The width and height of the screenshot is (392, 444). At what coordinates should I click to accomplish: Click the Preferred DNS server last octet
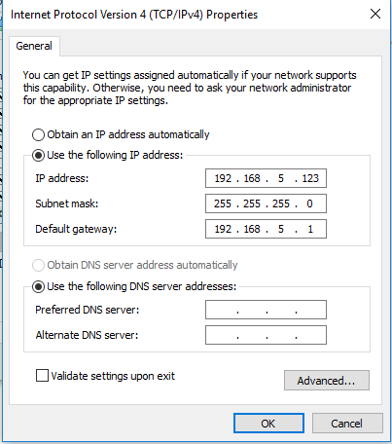(310, 310)
